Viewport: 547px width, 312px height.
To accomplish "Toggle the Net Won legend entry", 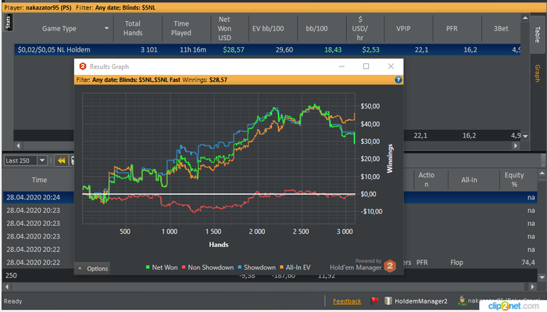I will pos(162,267).
